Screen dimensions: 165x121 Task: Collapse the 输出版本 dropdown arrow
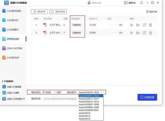101,92
